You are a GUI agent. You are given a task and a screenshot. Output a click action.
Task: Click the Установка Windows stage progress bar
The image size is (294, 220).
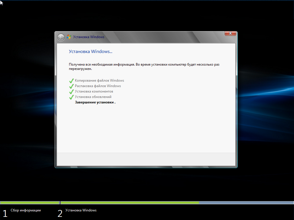(x=177, y=203)
